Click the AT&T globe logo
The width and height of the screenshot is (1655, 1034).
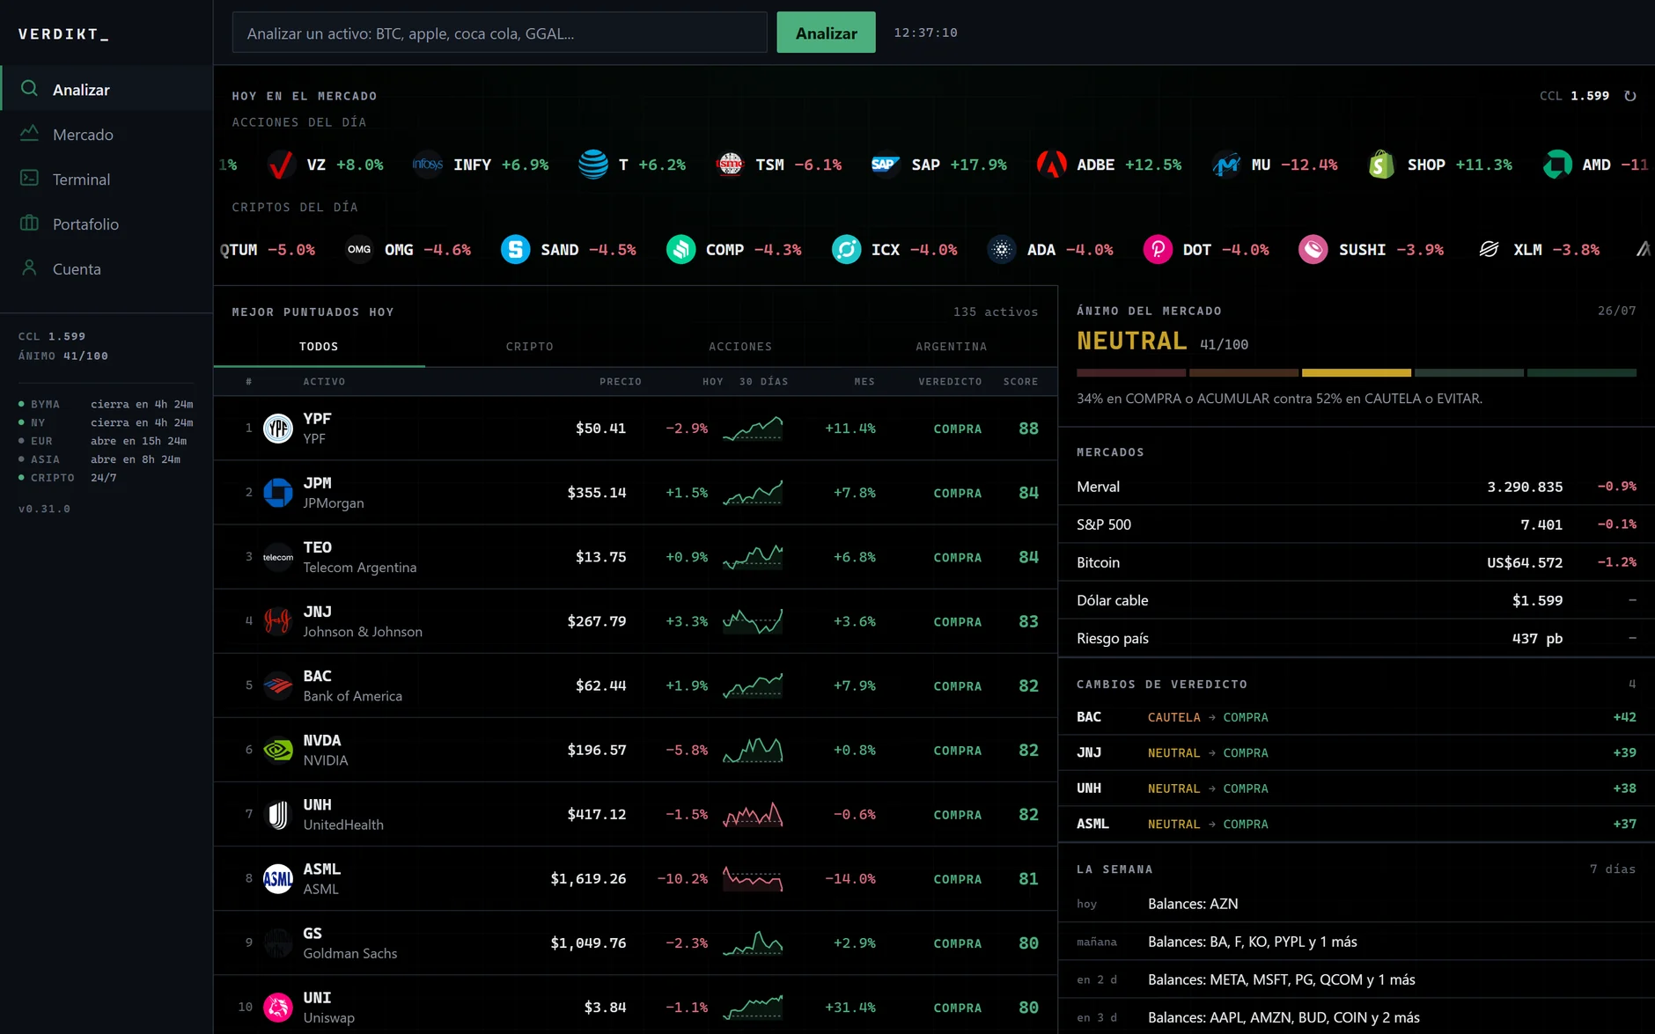pyautogui.click(x=593, y=165)
